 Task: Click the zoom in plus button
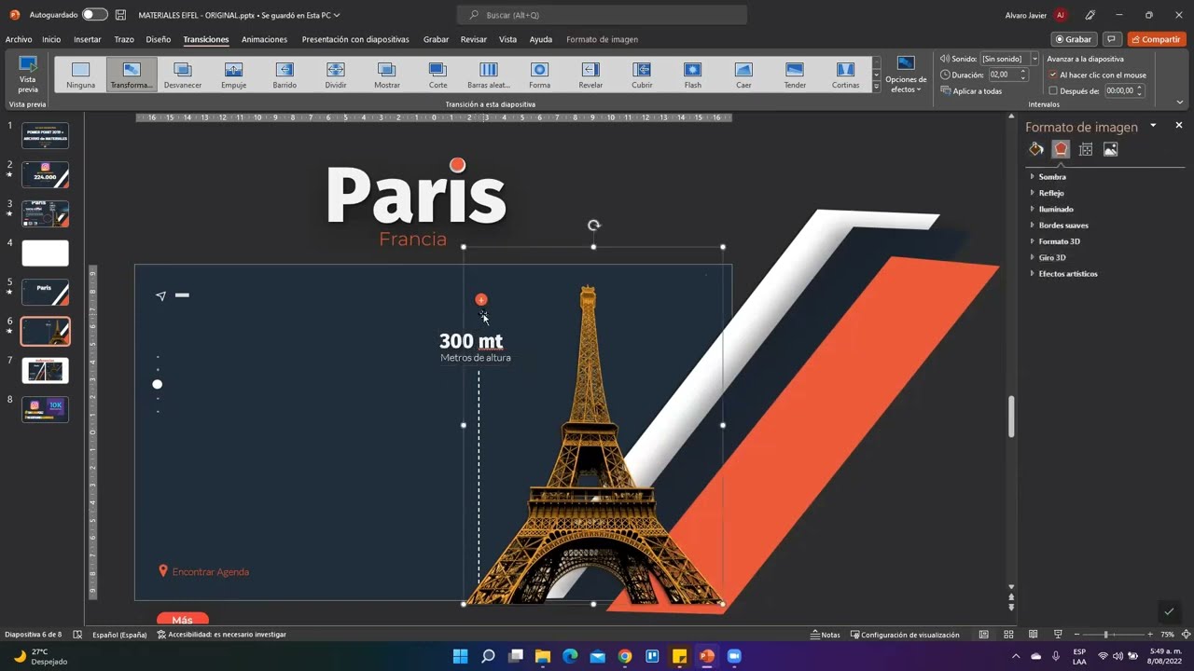click(1149, 635)
